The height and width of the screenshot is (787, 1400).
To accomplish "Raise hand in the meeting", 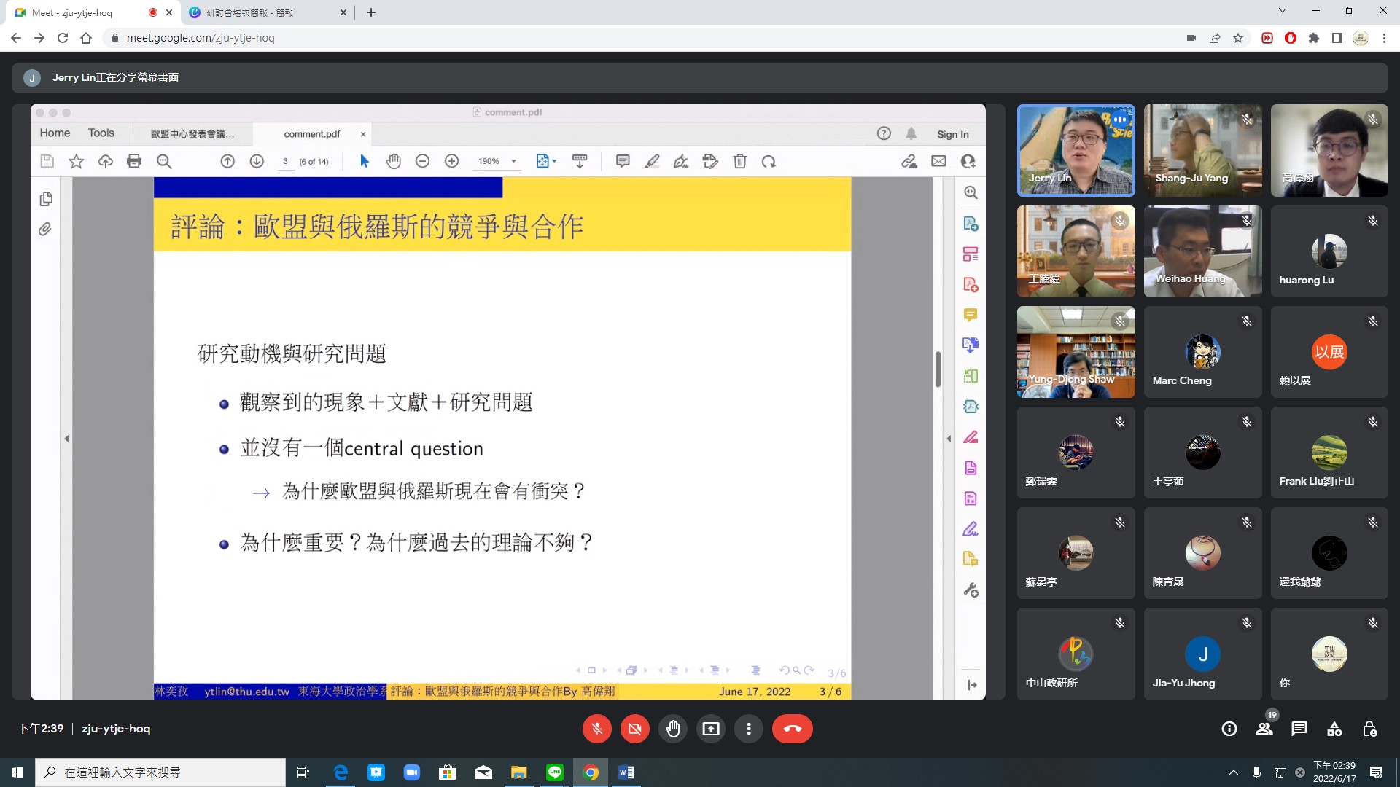I will [672, 729].
